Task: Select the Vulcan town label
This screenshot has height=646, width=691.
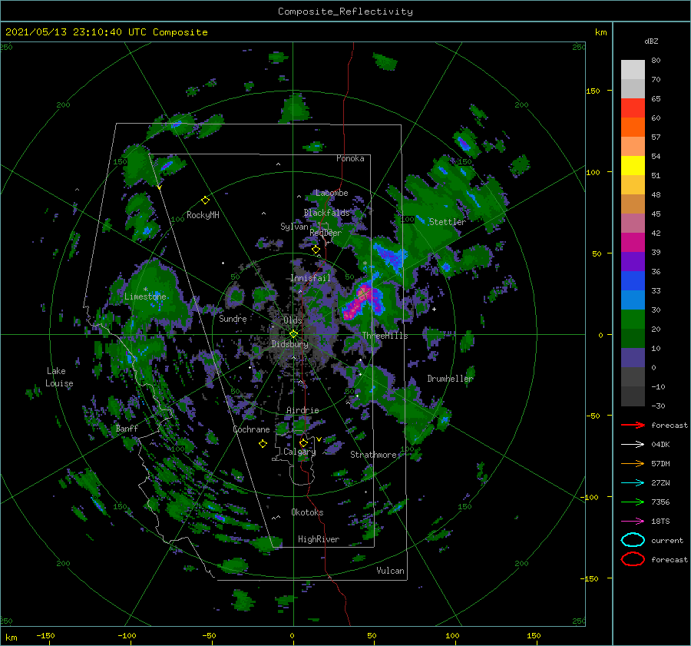Action: pyautogui.click(x=391, y=571)
